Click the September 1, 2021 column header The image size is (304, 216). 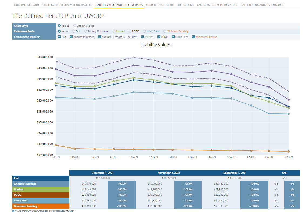coord(235,173)
